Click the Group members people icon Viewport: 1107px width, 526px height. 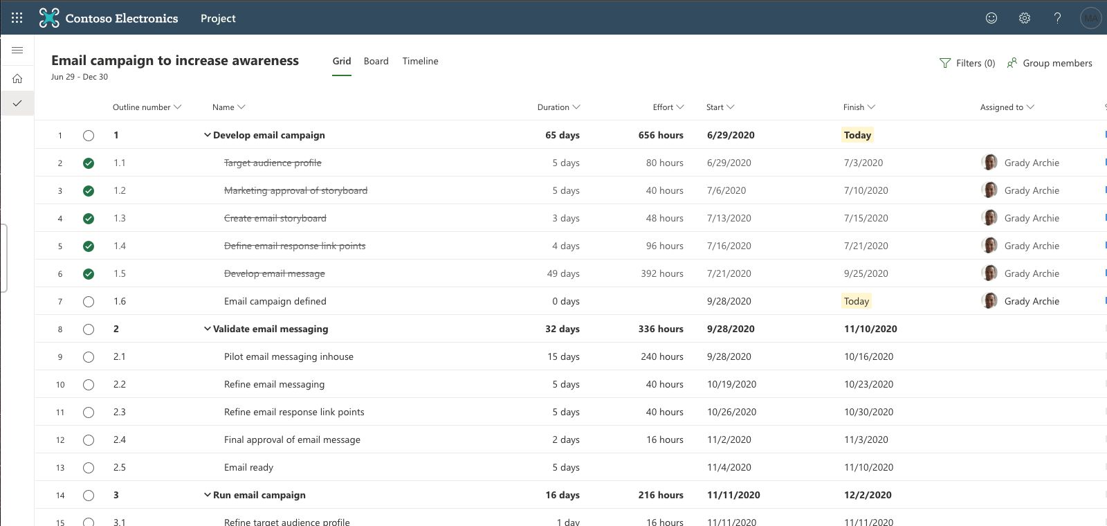point(1012,63)
